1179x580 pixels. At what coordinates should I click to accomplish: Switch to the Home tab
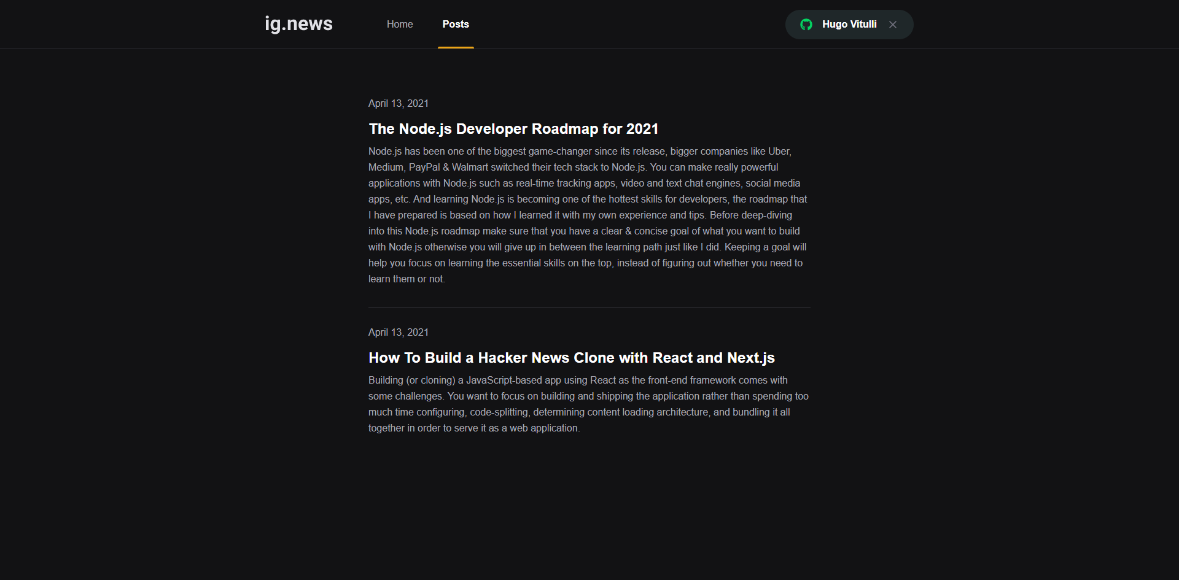(x=400, y=24)
